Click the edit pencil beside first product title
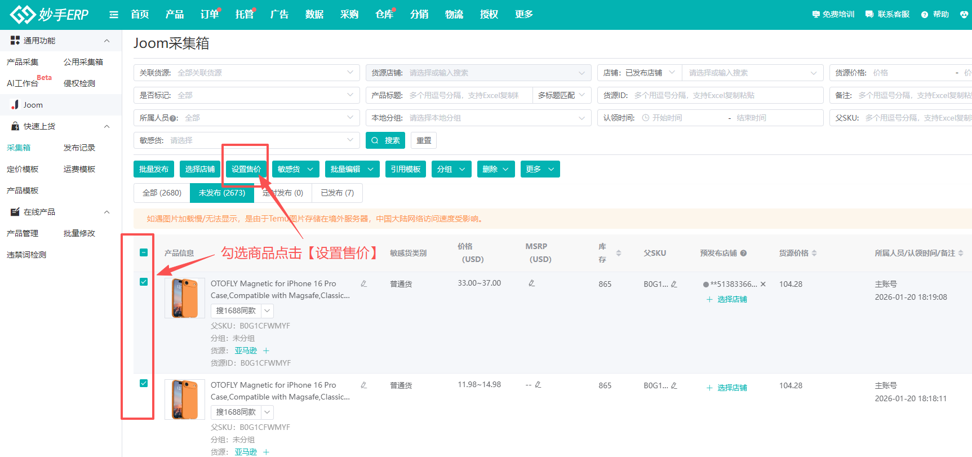This screenshot has width=972, height=457. 364,283
